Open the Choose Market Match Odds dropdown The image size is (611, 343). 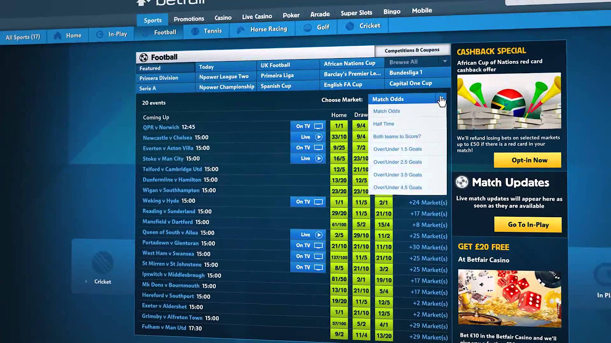[407, 99]
